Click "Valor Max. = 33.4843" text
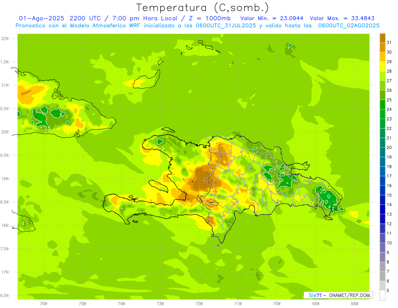Image resolution: width=398 pixels, height=308 pixels. point(342,18)
